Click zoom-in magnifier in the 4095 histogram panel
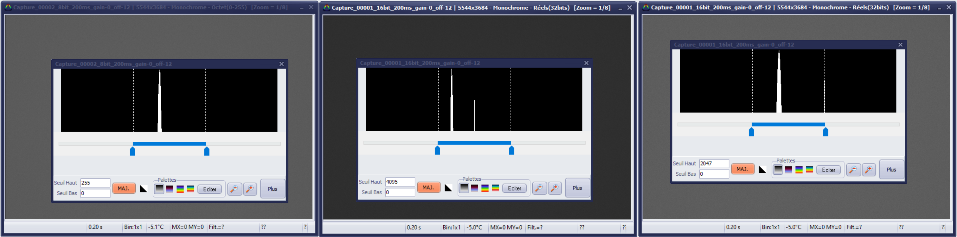This screenshot has width=957, height=237. point(555,188)
